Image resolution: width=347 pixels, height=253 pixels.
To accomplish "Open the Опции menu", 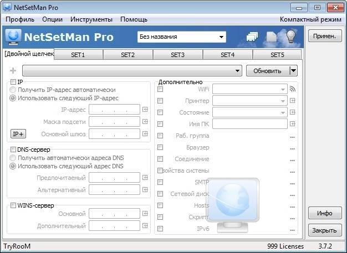I will [53, 19].
